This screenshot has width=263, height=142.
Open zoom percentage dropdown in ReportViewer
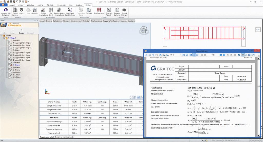pyautogui.click(x=180, y=55)
